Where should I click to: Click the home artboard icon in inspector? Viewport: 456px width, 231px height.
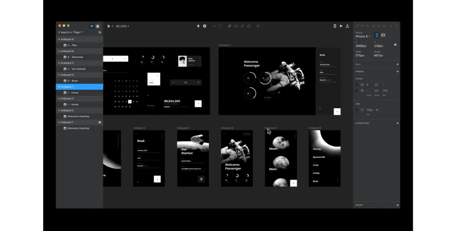tap(395, 45)
